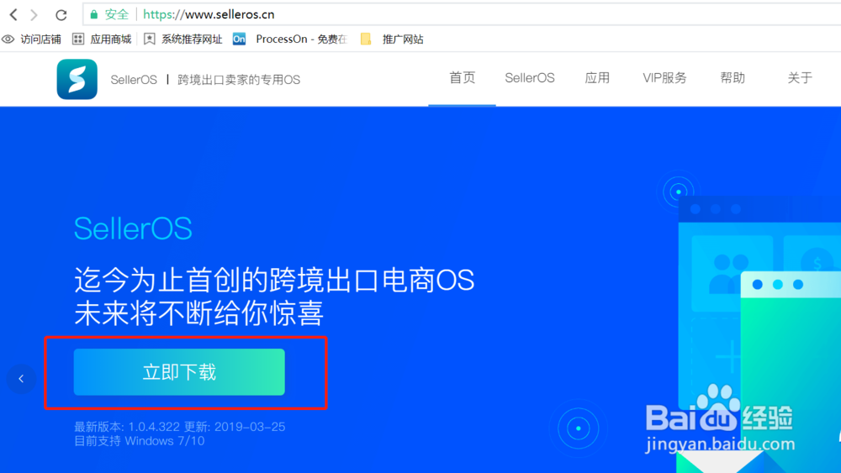Click the SellerOS brand name text
841x473 pixels.
134,80
